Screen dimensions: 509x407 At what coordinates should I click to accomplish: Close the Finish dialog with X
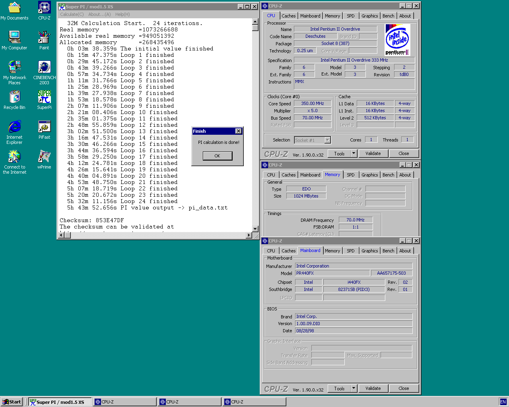coord(238,131)
